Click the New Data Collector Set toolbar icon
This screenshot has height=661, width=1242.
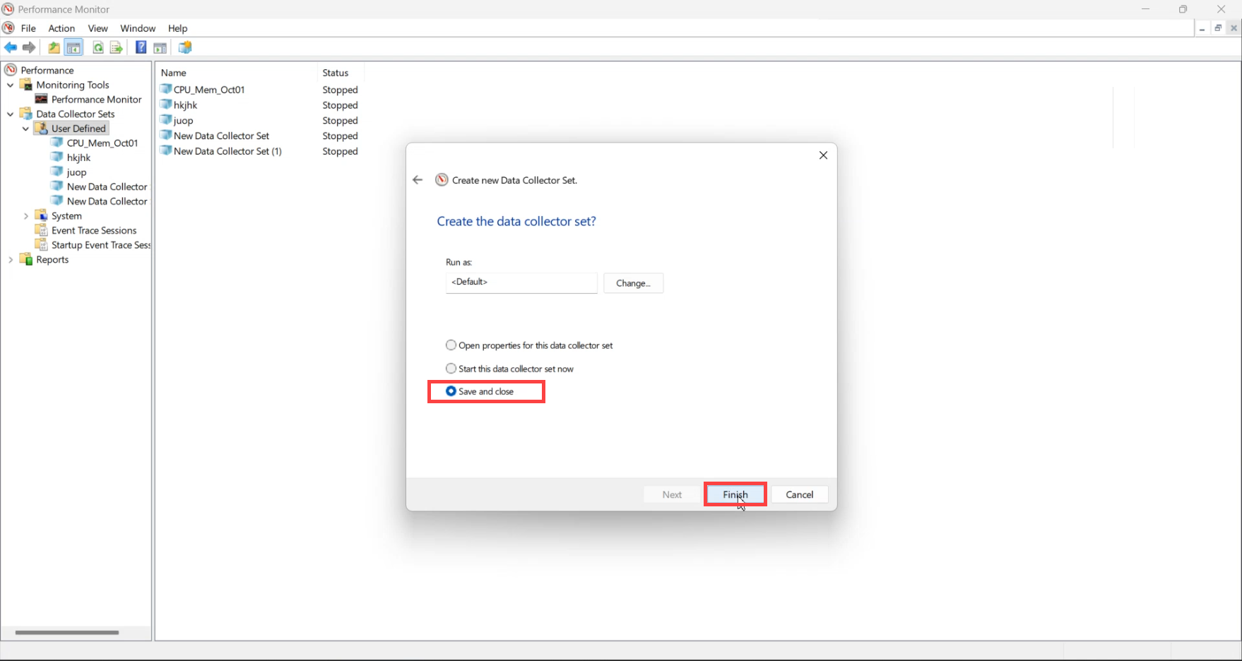tap(185, 47)
